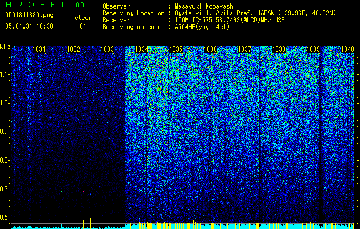Click the HROFFT program title text
The image size is (360, 229).
(36, 5)
